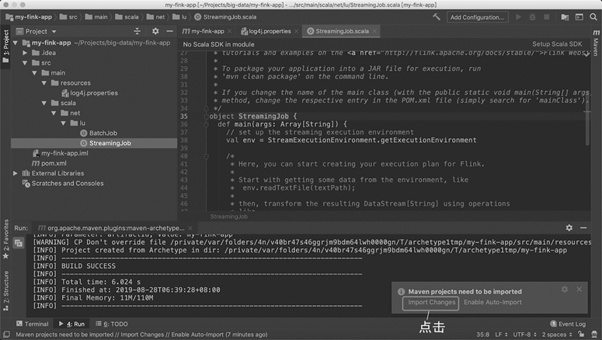
Task: Open the Project view dropdown arrow
Action: tap(54, 31)
